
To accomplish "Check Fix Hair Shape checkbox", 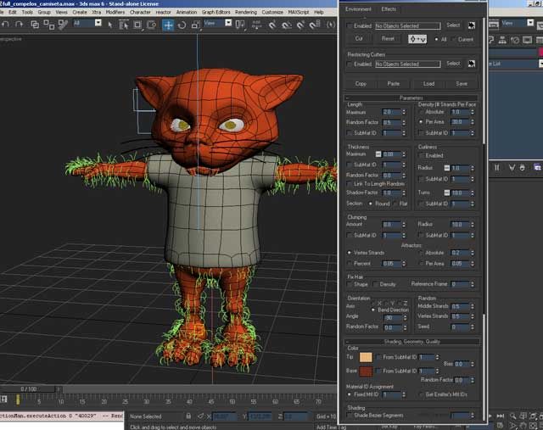I will click(350, 284).
